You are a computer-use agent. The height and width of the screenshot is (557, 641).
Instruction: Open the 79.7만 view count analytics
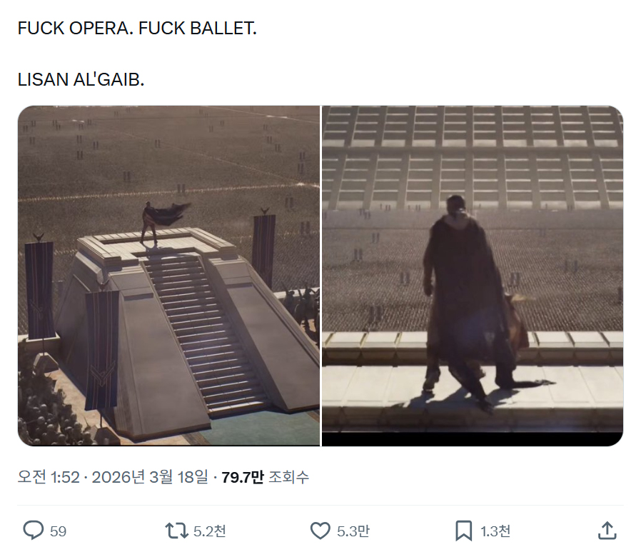243,477
